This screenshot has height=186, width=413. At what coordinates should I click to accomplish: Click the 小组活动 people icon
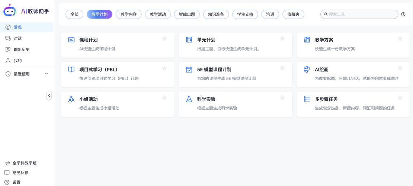pyautogui.click(x=71, y=99)
